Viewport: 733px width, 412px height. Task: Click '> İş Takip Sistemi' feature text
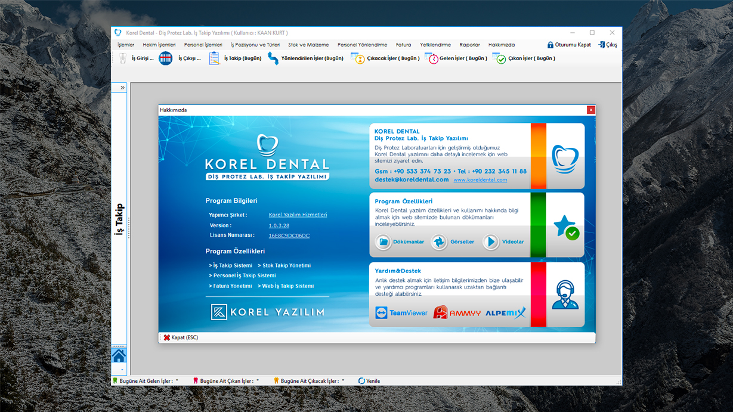(230, 265)
